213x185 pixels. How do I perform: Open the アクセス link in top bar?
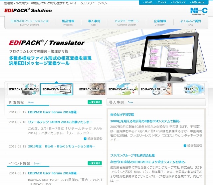coord(161,2)
